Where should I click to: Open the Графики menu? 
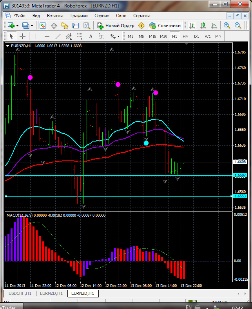pos(79,16)
